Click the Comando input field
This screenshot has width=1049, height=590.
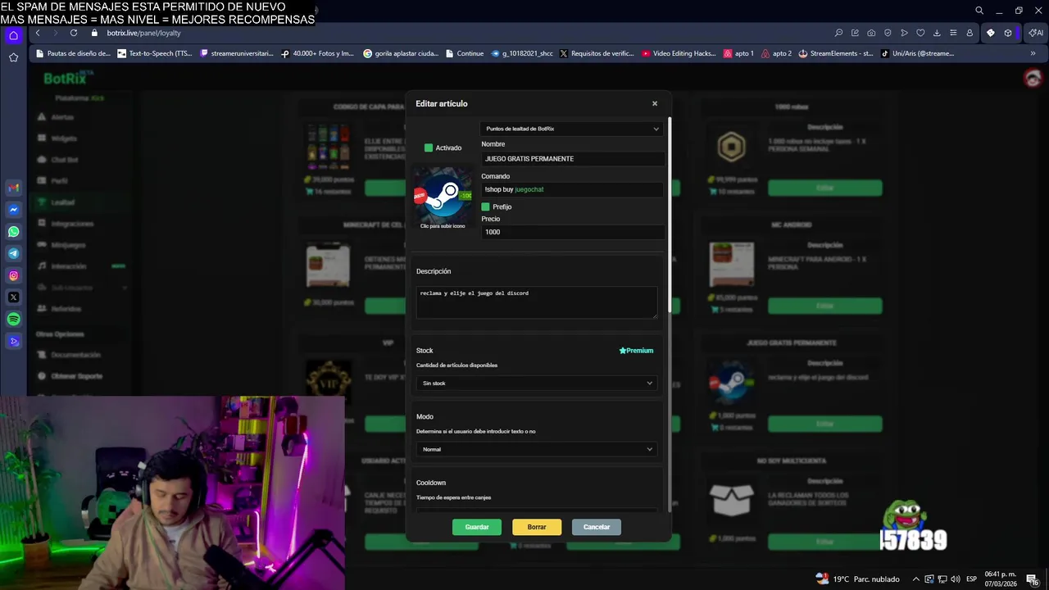(x=573, y=189)
